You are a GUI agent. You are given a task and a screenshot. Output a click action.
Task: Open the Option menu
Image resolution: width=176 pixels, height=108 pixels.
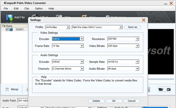[39, 9]
